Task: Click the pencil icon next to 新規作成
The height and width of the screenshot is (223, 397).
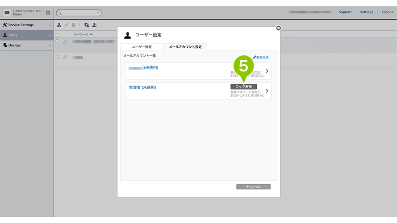Action: pos(254,57)
